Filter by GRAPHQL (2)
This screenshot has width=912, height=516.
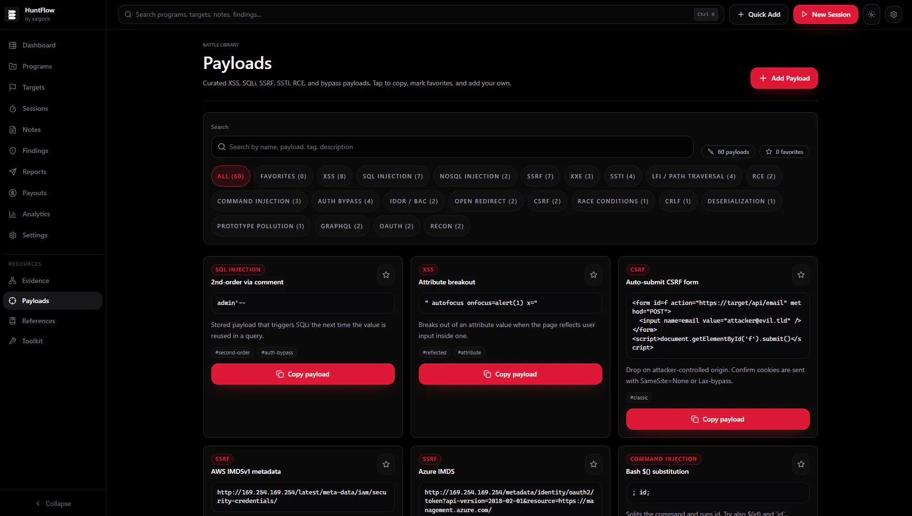coord(341,226)
